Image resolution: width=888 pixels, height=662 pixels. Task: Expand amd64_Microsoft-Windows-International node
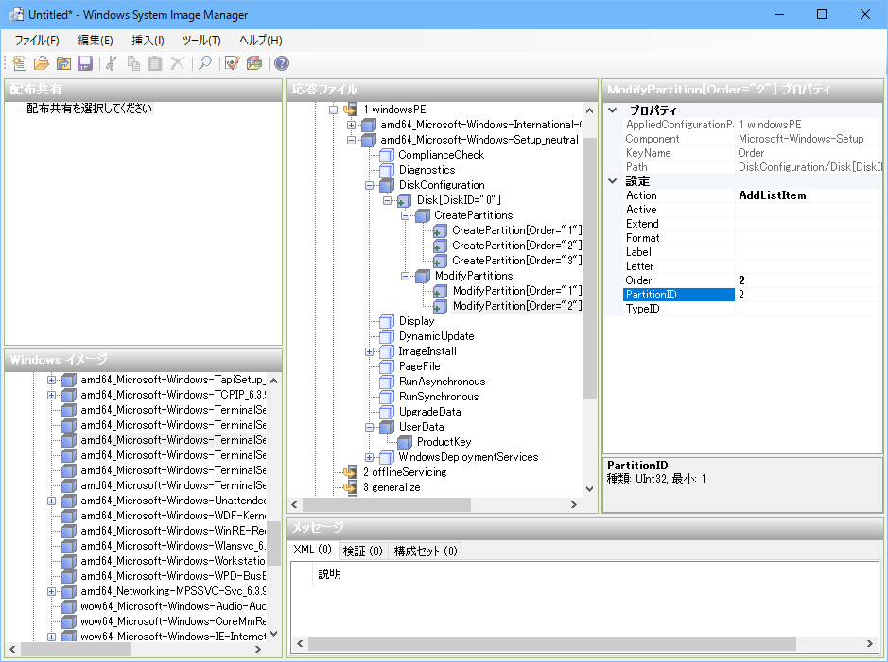pyautogui.click(x=351, y=125)
